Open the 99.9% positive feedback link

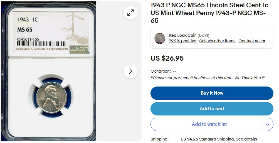point(182,41)
